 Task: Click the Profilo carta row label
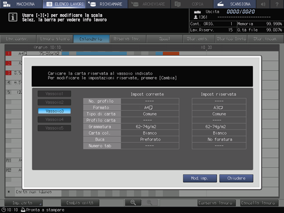(102, 120)
